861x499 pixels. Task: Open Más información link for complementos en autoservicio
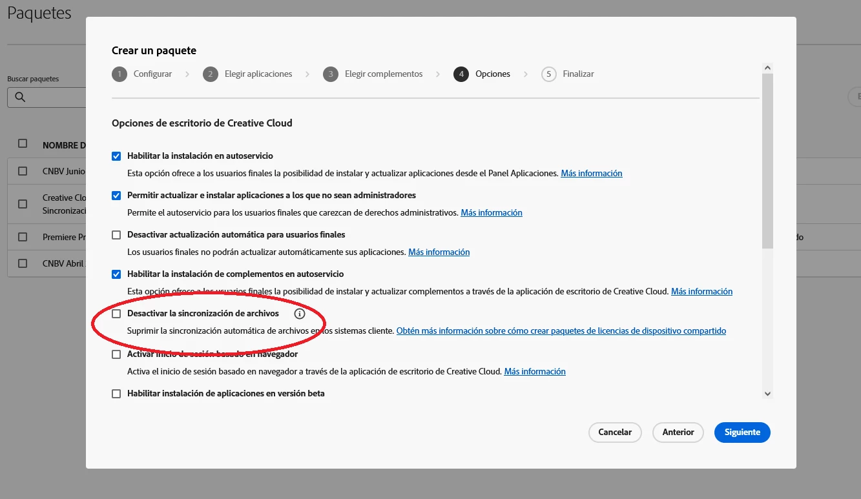(x=701, y=291)
